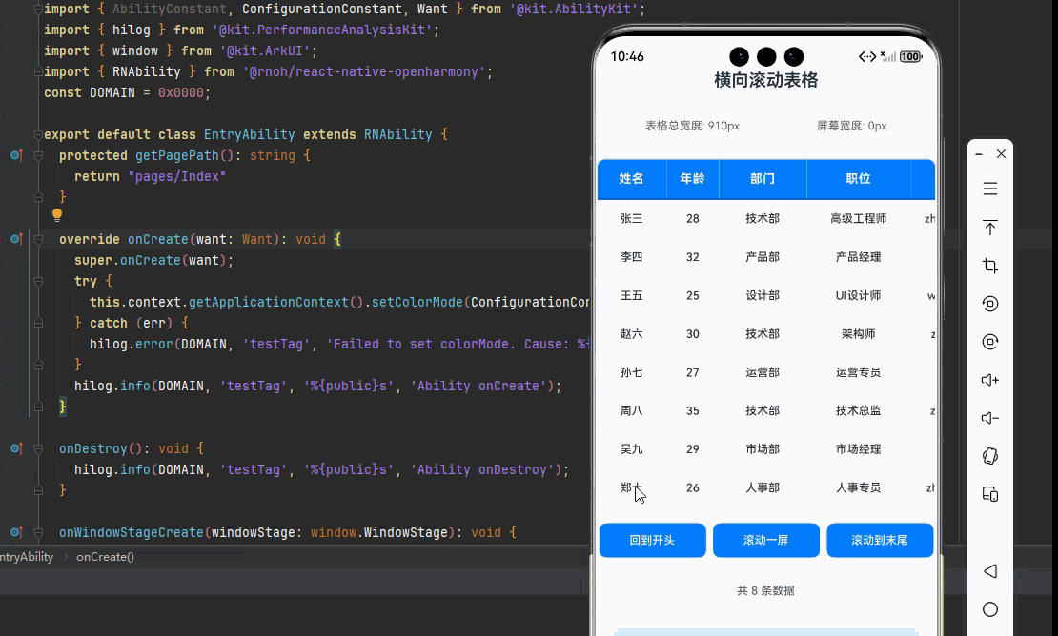Click 'pages/Index' string in code editor
1058x636 pixels.
tap(176, 176)
